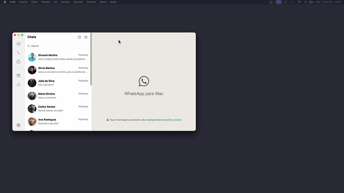Open the Ajuda menu
Image resolution: width=344 pixels, height=193 pixels.
(x=113, y=2)
